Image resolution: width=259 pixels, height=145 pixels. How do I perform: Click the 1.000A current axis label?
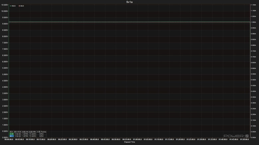click(254, 22)
